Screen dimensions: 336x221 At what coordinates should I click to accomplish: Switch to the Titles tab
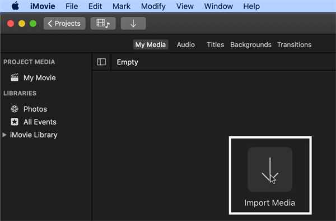(x=216, y=45)
